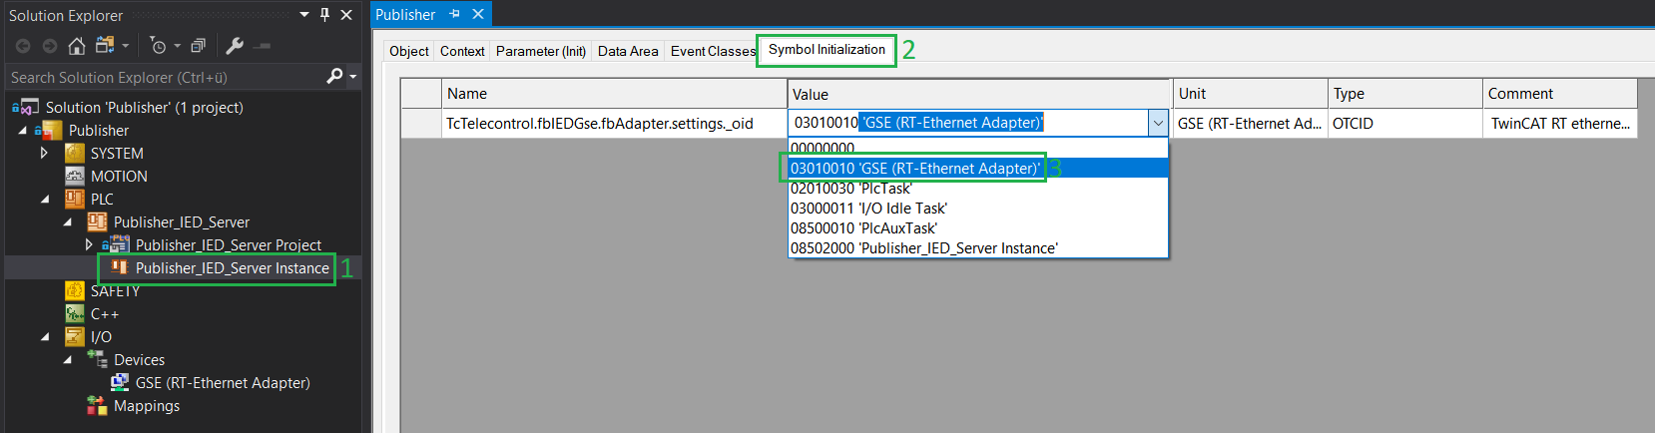1655x433 pixels.
Task: Click the magnifier search icon
Action: click(x=334, y=76)
